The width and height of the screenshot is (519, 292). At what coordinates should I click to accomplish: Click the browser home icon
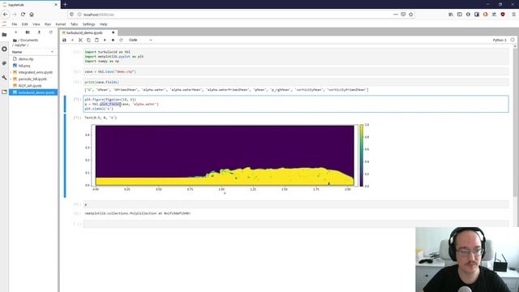[32, 15]
